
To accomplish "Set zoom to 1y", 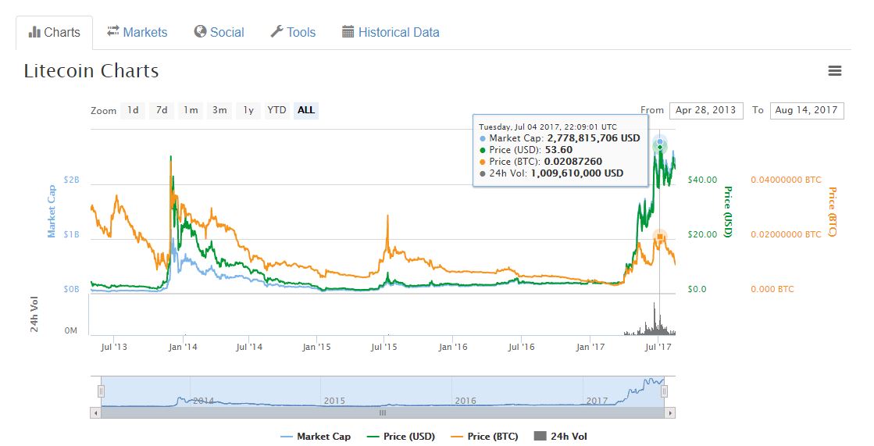I will (x=248, y=110).
